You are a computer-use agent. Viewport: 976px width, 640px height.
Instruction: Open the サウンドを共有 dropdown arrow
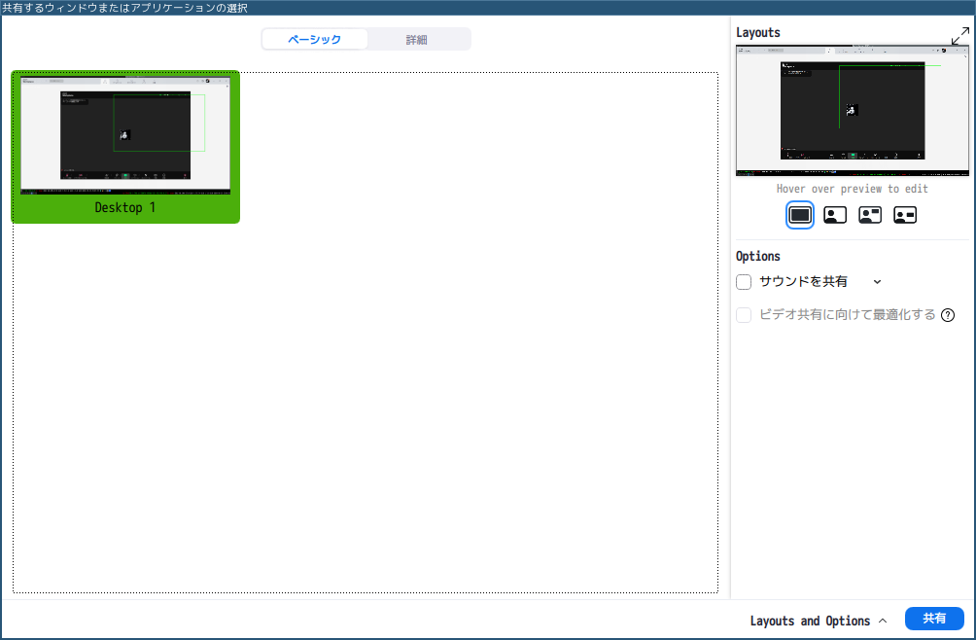[877, 282]
